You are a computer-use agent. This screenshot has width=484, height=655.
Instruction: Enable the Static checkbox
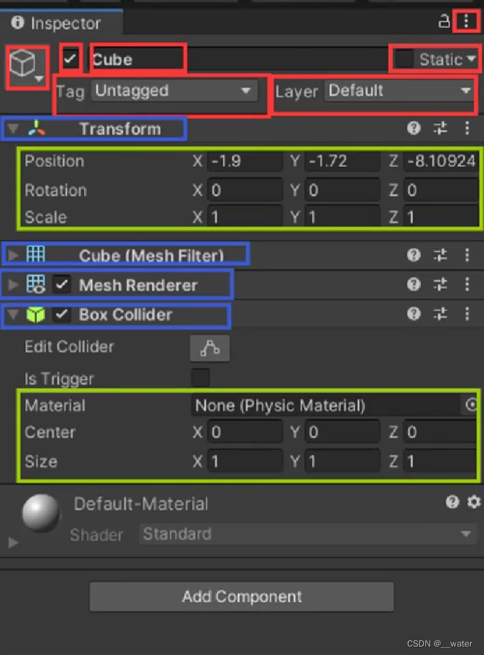coord(404,59)
